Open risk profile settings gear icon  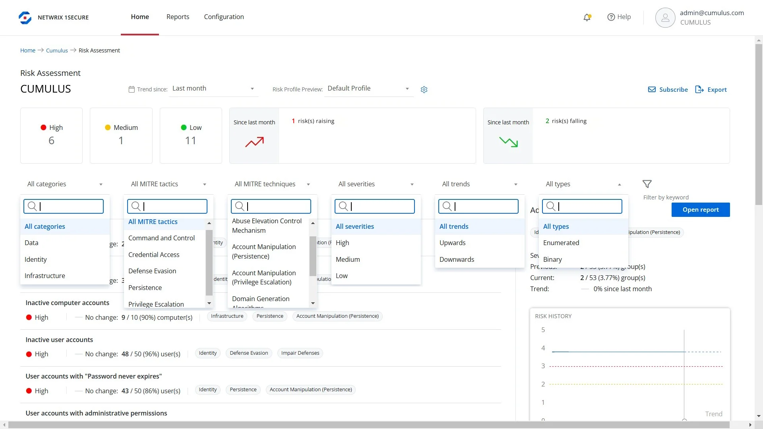424,90
